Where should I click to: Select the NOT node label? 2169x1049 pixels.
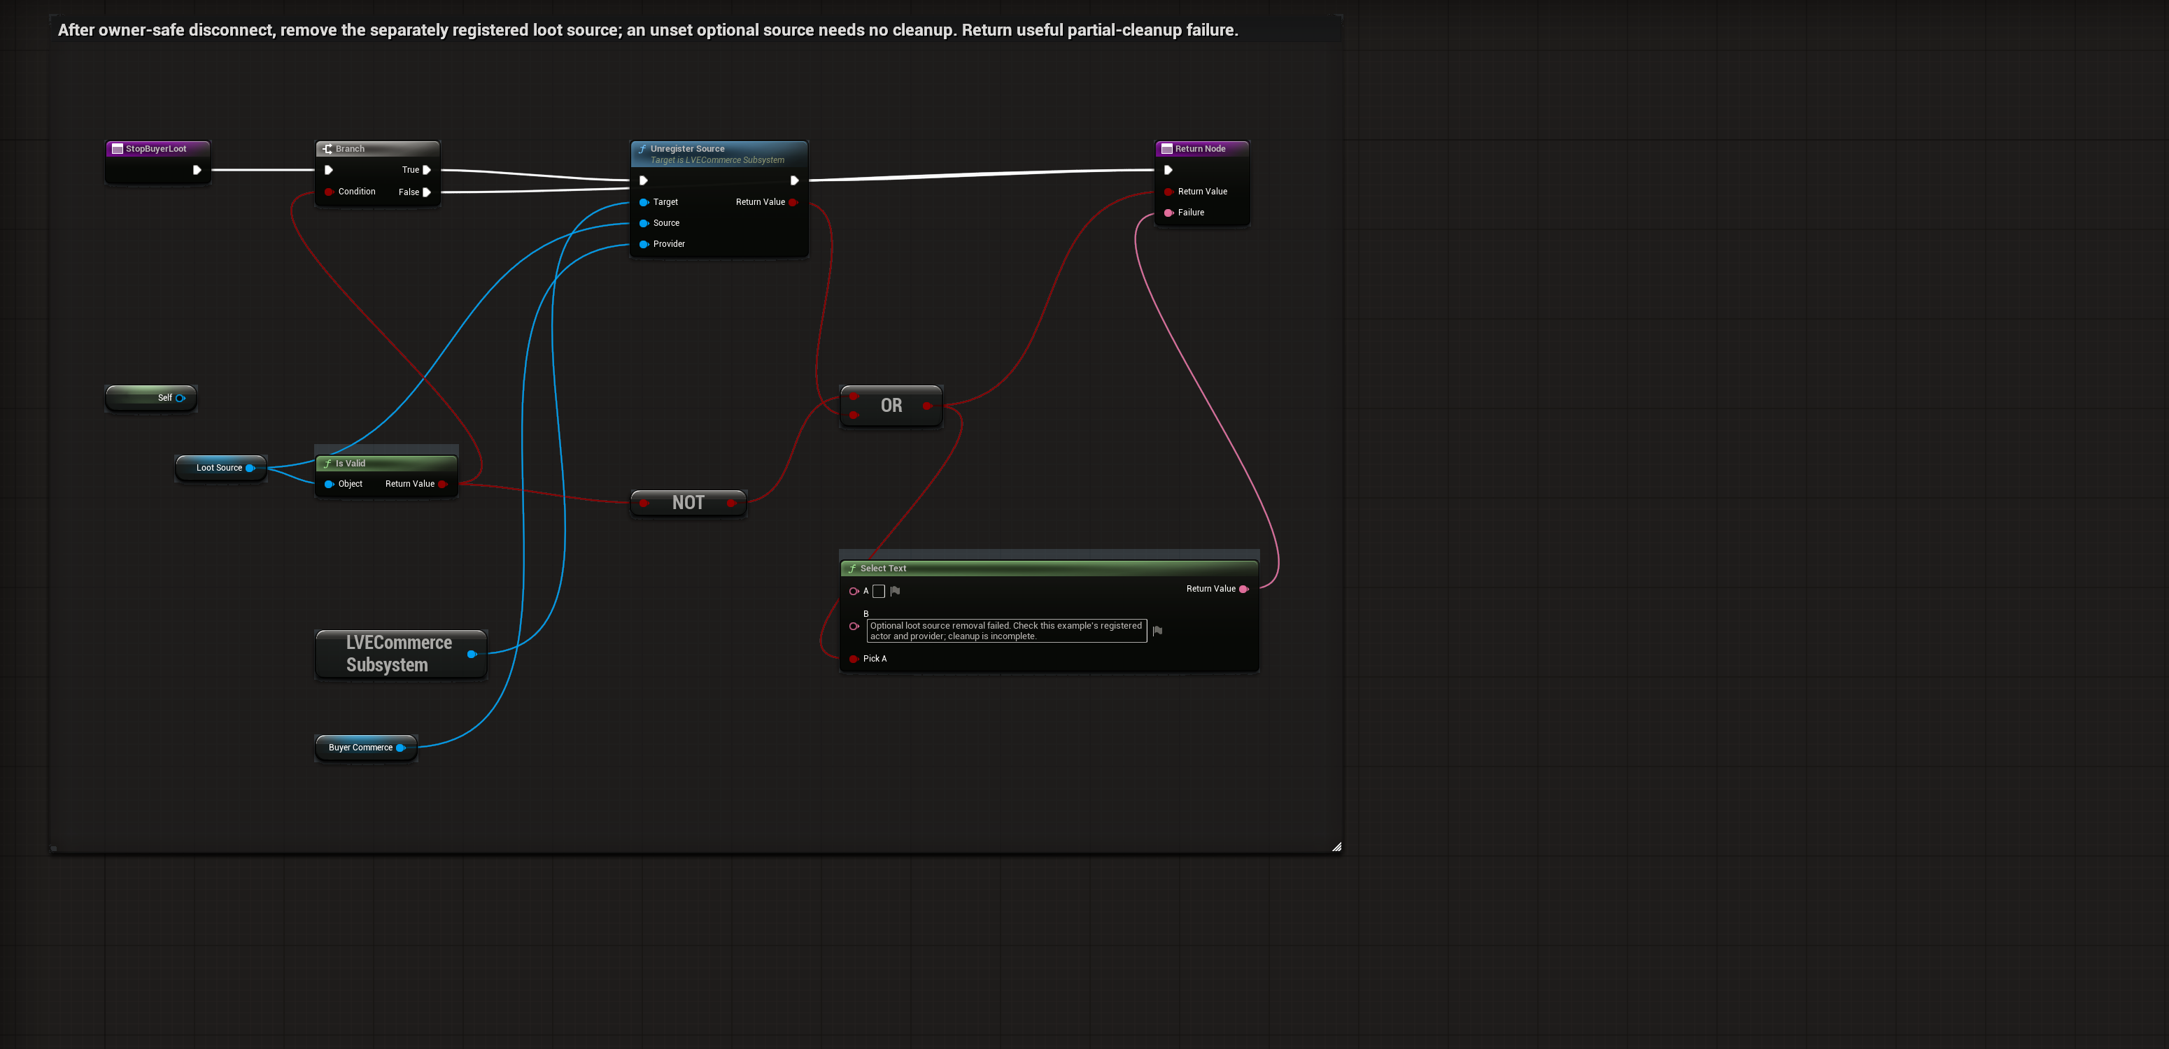tap(688, 503)
